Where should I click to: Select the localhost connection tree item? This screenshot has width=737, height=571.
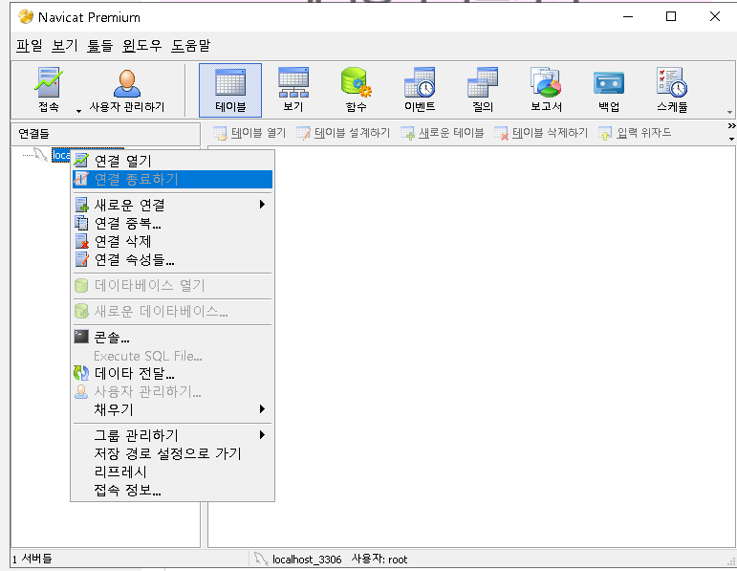pos(61,155)
